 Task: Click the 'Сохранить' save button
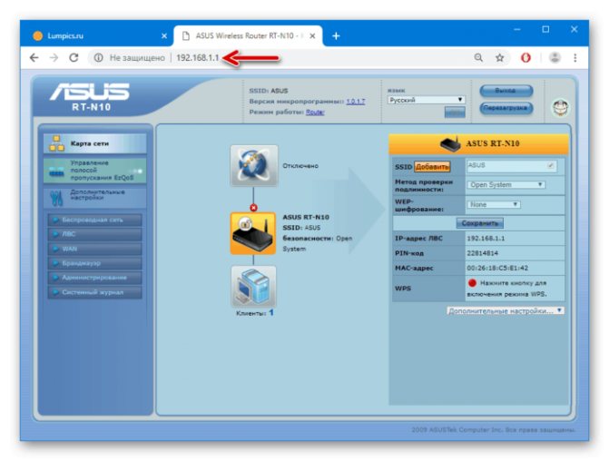tap(479, 223)
